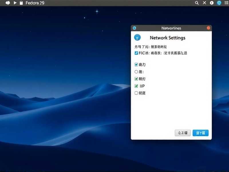The width and height of the screenshot is (229, 172).
Task: Toggle the third checkbox option
Action: pyautogui.click(x=136, y=79)
